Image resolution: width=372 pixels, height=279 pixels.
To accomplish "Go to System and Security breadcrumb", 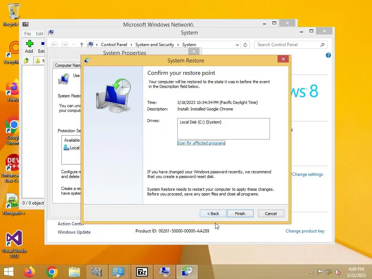I will pos(155,45).
